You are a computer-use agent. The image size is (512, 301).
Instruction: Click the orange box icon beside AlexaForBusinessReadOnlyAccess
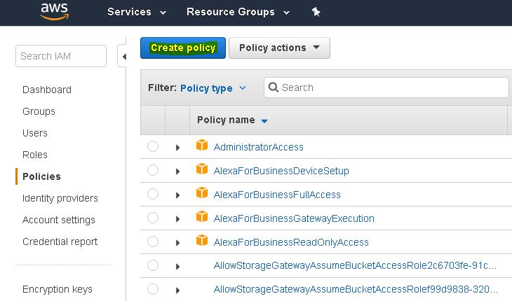pos(202,241)
